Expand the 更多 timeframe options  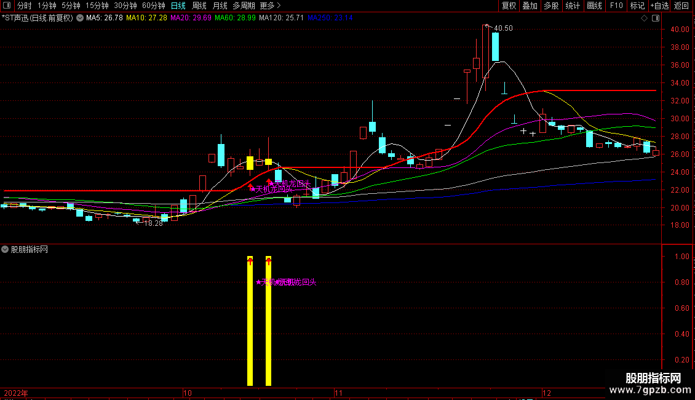pyautogui.click(x=270, y=6)
